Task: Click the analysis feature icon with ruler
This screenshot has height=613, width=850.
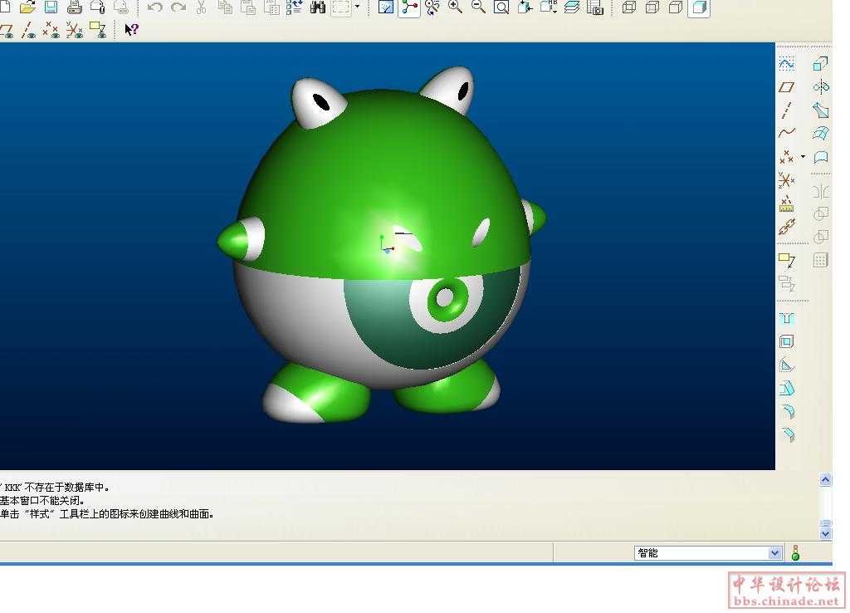Action: pyautogui.click(x=787, y=204)
